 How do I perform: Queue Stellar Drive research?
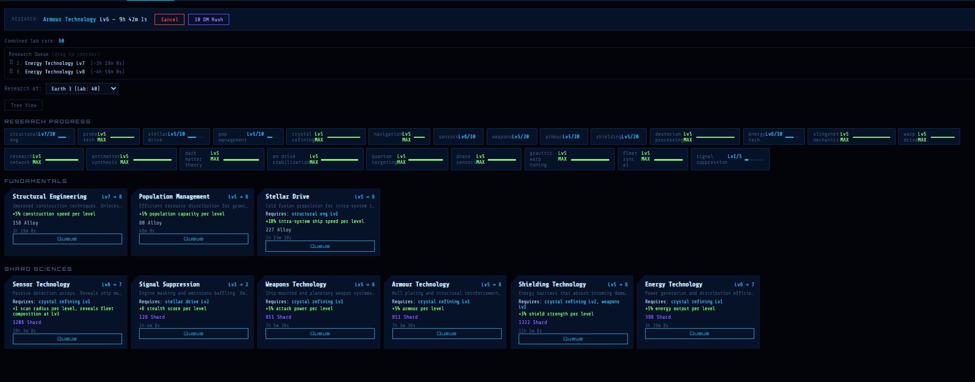coord(320,246)
